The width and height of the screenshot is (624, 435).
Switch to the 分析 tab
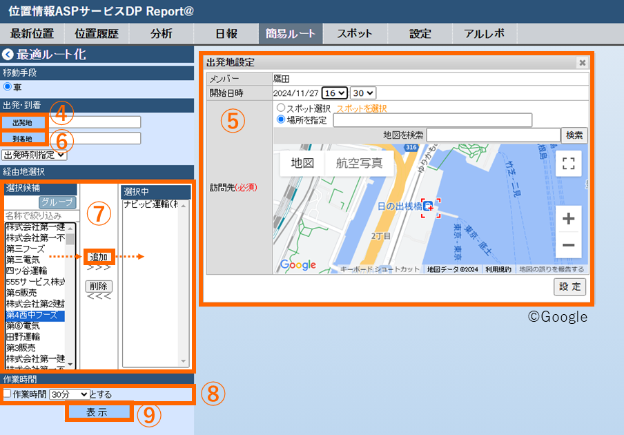point(161,33)
